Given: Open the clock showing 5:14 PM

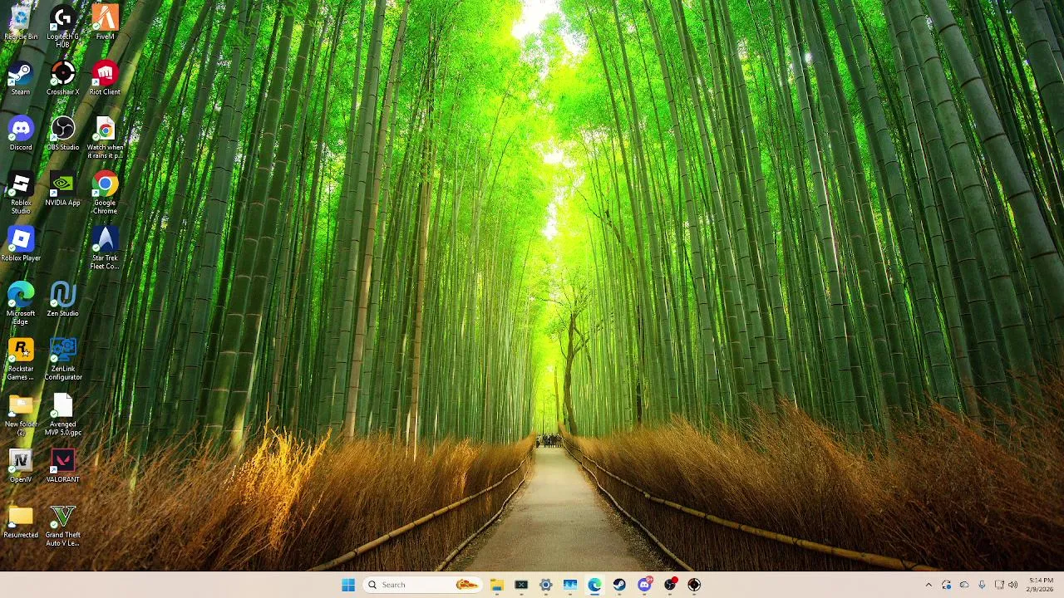Looking at the screenshot, I should [x=1041, y=585].
